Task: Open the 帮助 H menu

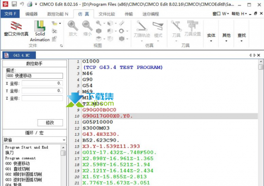Action: 239,14
